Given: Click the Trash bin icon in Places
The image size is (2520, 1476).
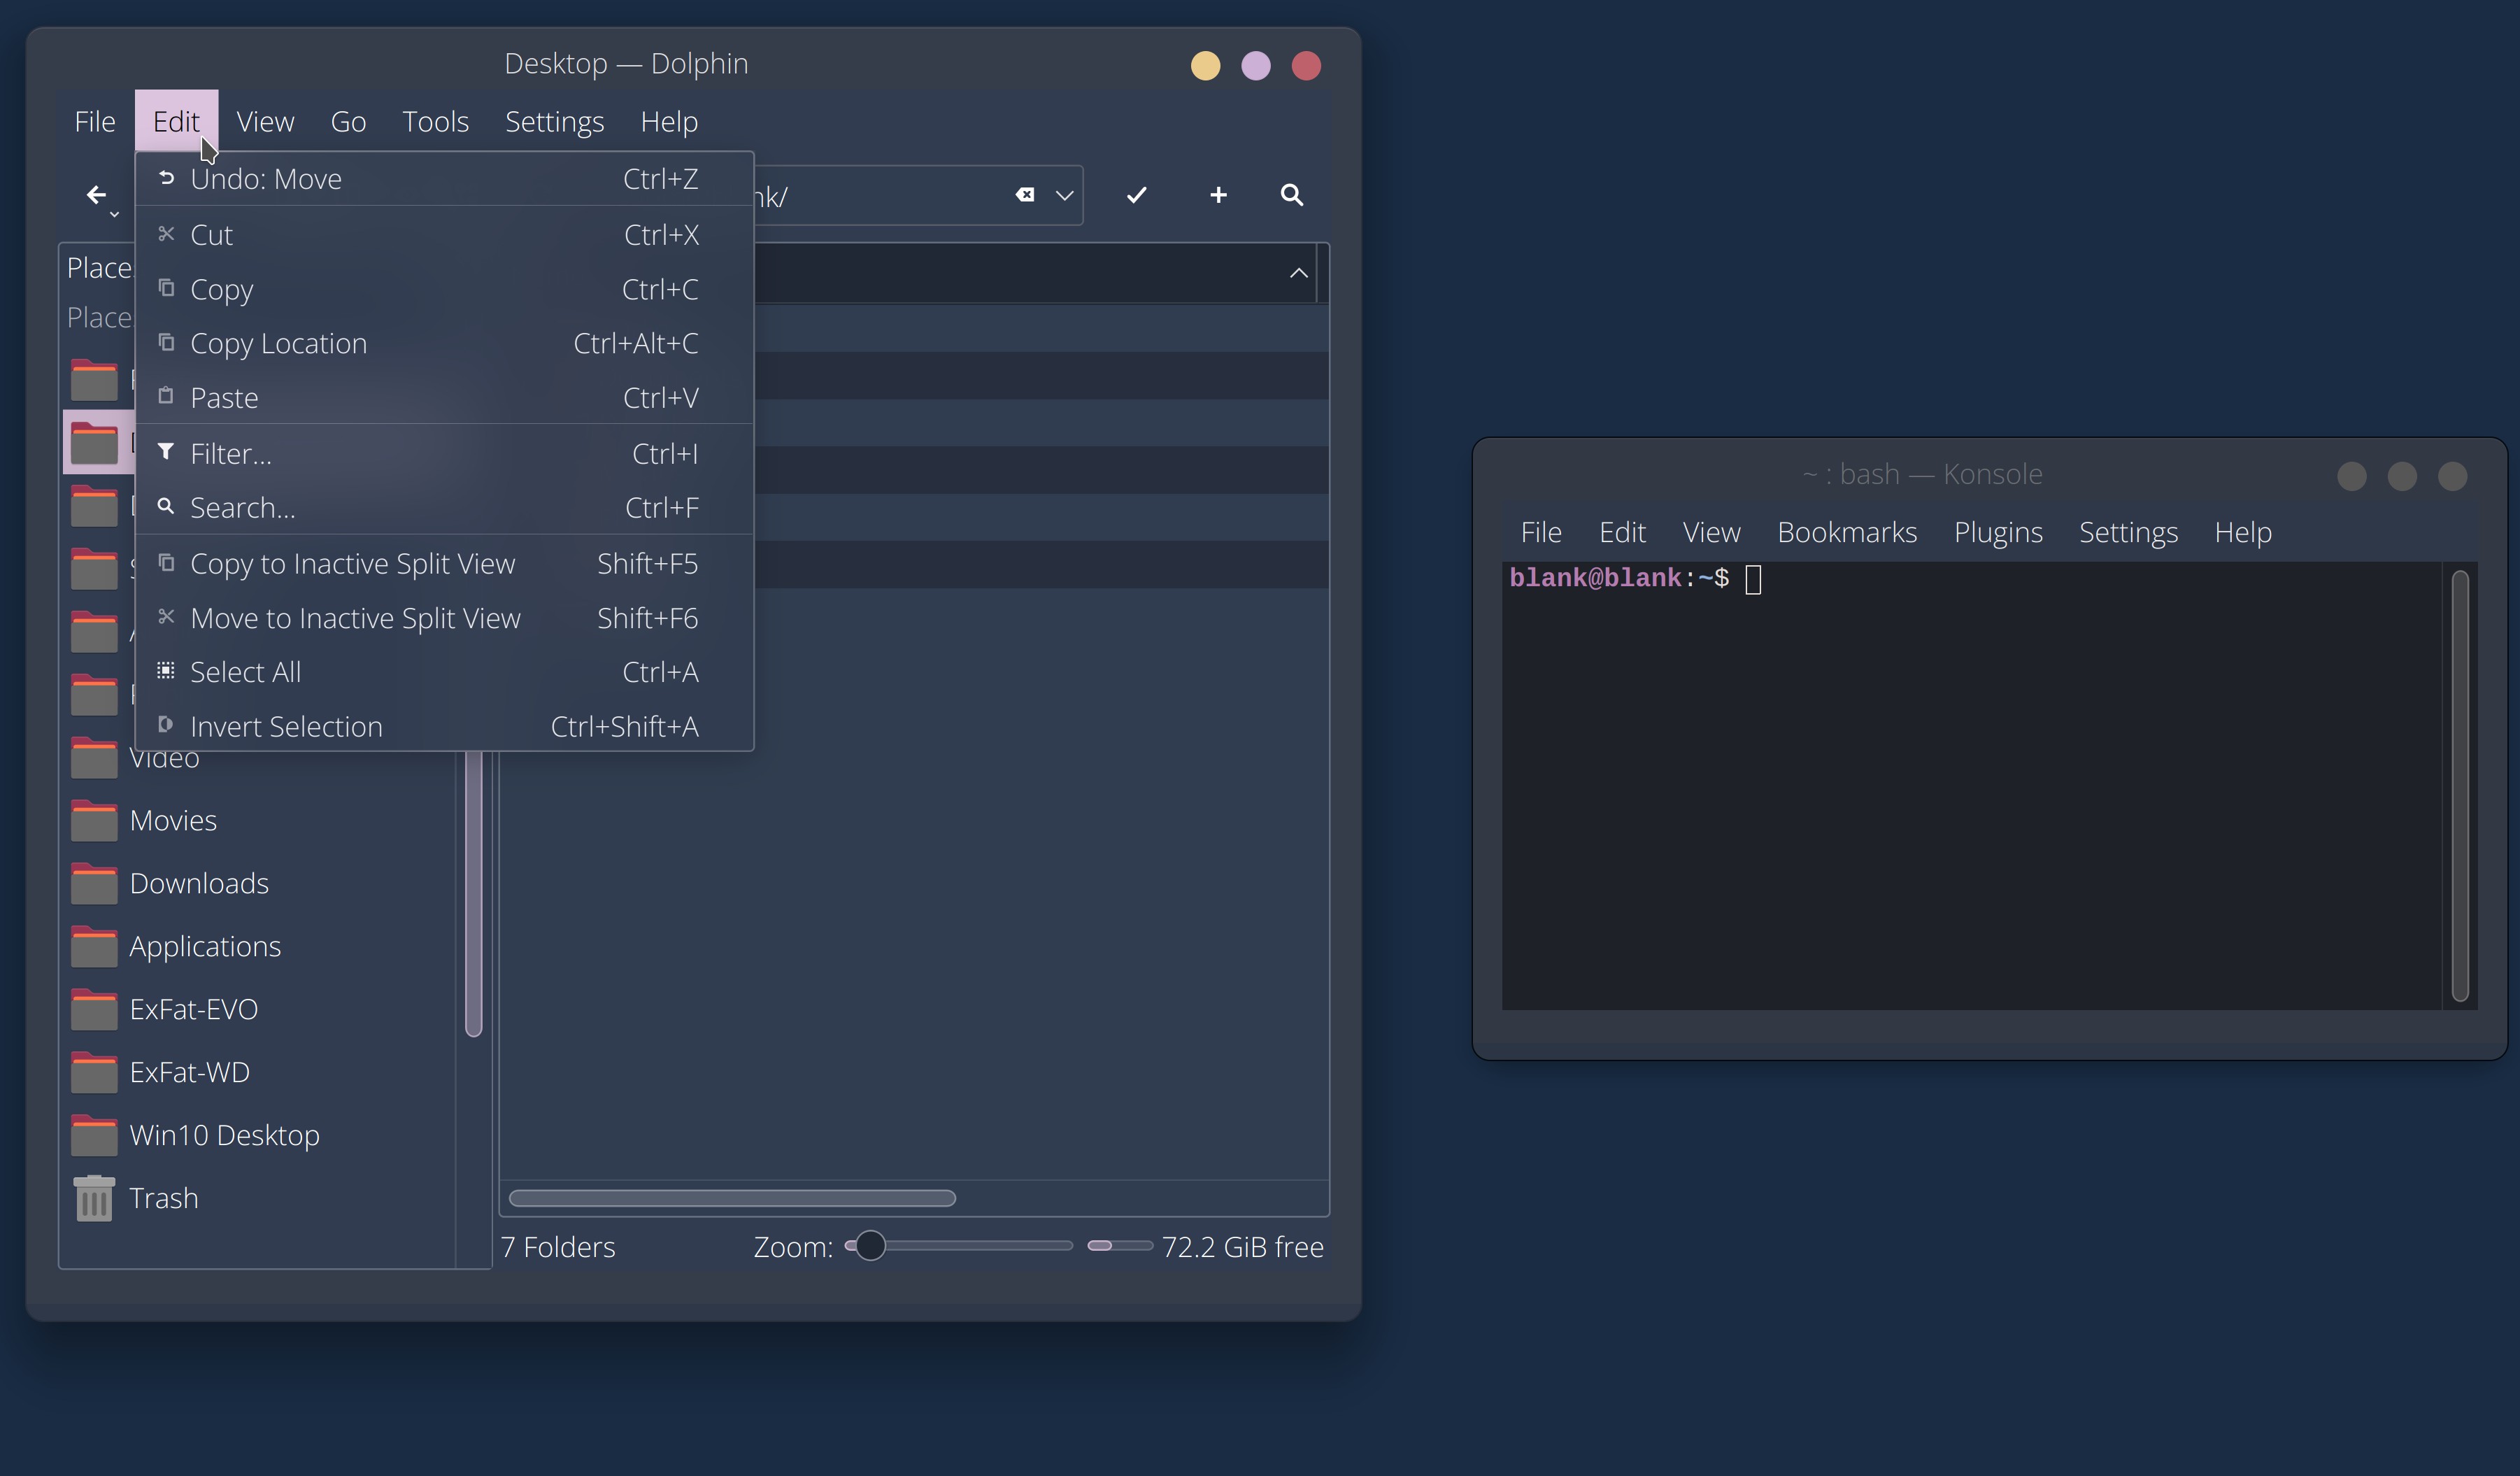Looking at the screenshot, I should click(x=94, y=1198).
